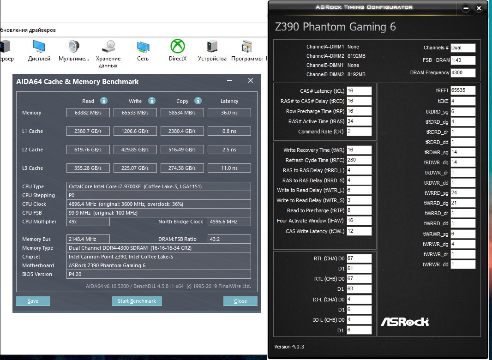Click the RAS# Active Time (tRAS) field
The width and height of the screenshot is (492, 360).
click(359, 121)
